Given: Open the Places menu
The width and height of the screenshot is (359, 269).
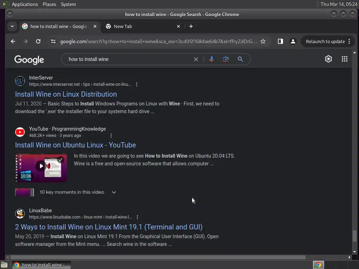Looking at the screenshot, I should (49, 4).
